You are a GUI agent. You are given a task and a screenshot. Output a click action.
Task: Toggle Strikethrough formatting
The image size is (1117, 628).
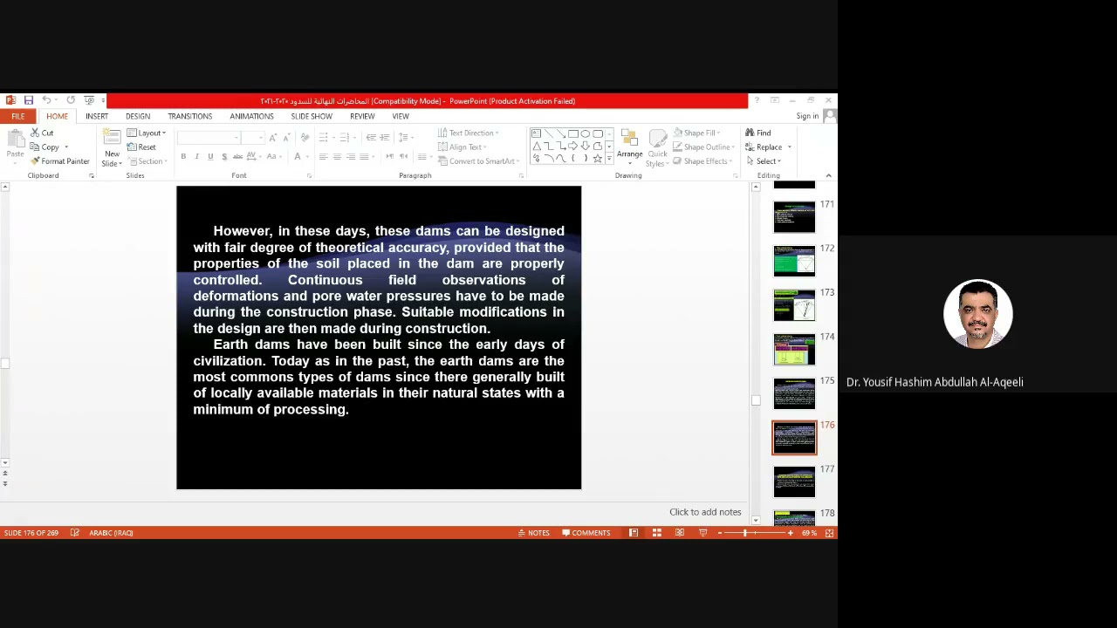[x=237, y=157]
